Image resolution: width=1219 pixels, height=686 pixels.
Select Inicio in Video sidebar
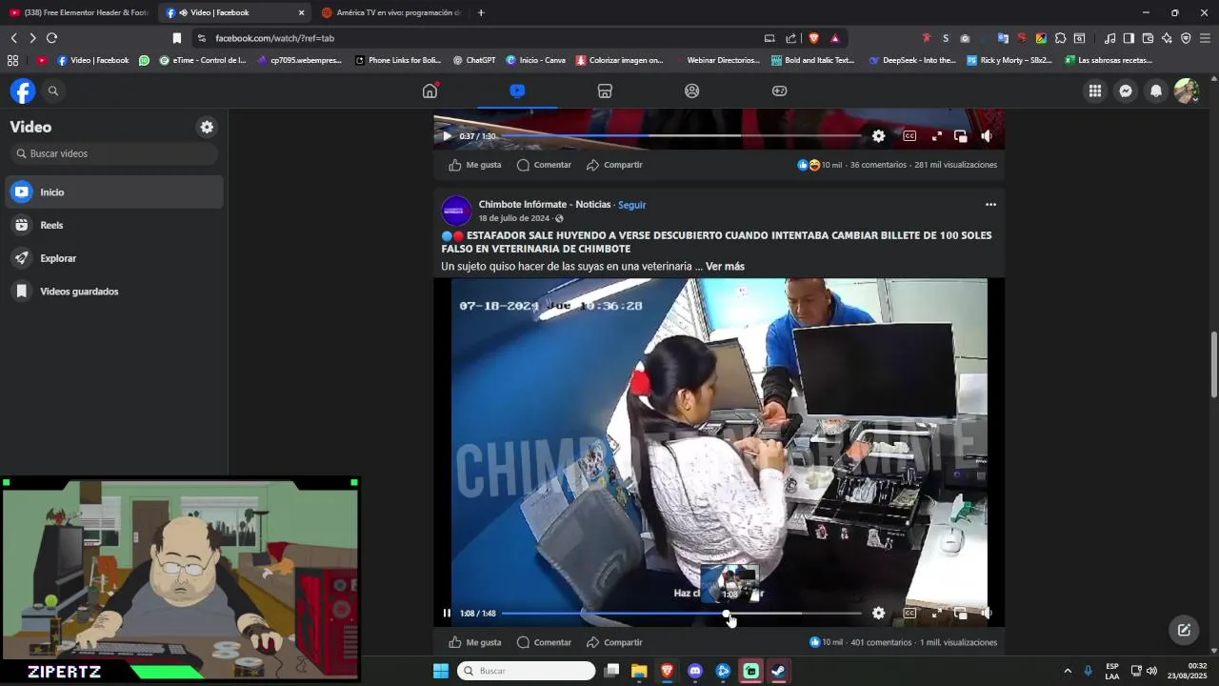click(114, 192)
